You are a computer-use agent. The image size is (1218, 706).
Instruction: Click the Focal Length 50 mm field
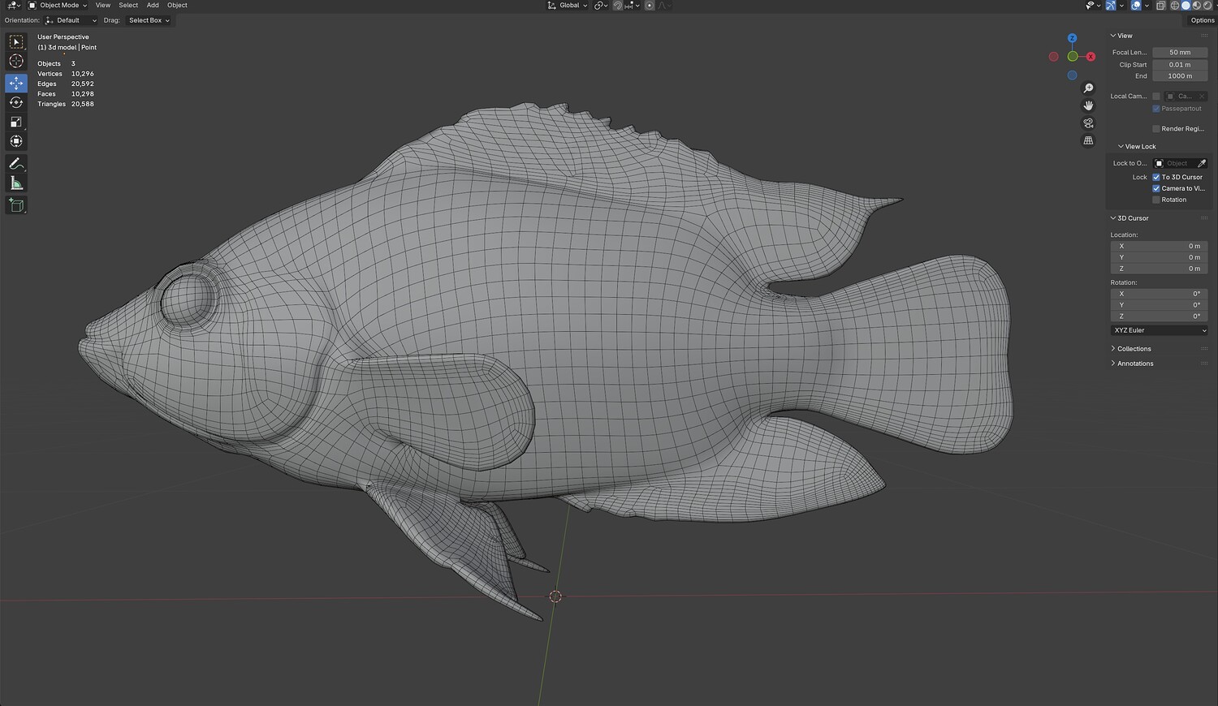tap(1180, 53)
